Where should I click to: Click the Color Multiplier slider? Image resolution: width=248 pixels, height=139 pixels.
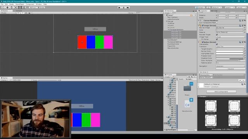click(227, 61)
